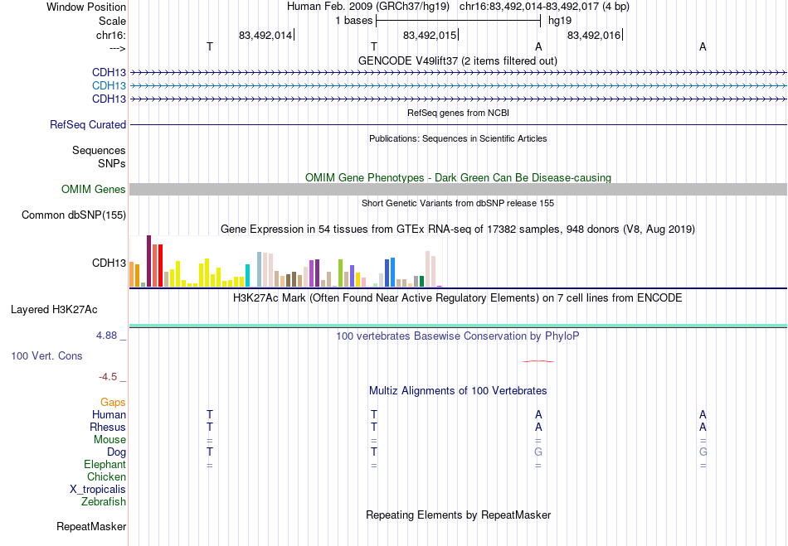Click the bright blue bar in GTEx chart
Screen dimensions: 788x546
click(x=392, y=273)
